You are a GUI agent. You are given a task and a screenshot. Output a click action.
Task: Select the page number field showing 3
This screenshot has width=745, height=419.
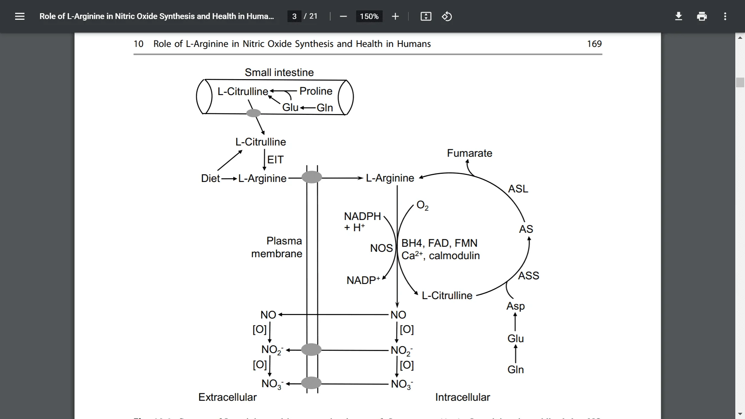tap(294, 16)
